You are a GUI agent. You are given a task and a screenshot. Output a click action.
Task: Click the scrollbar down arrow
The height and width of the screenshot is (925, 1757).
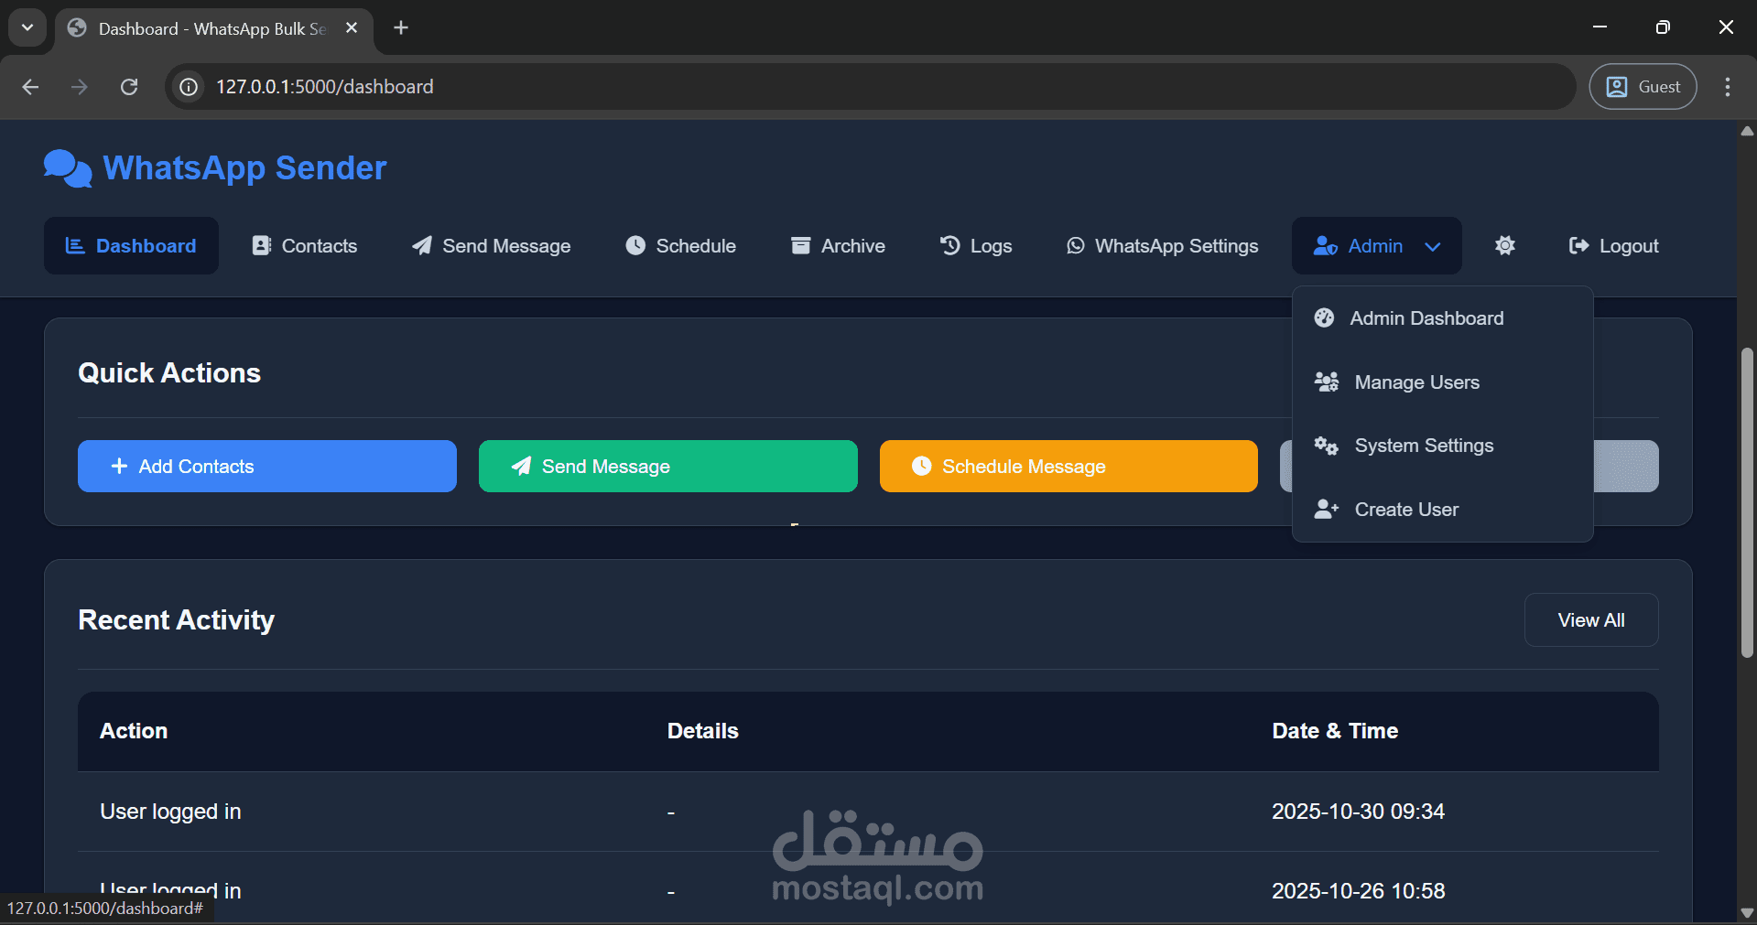coord(1747,913)
